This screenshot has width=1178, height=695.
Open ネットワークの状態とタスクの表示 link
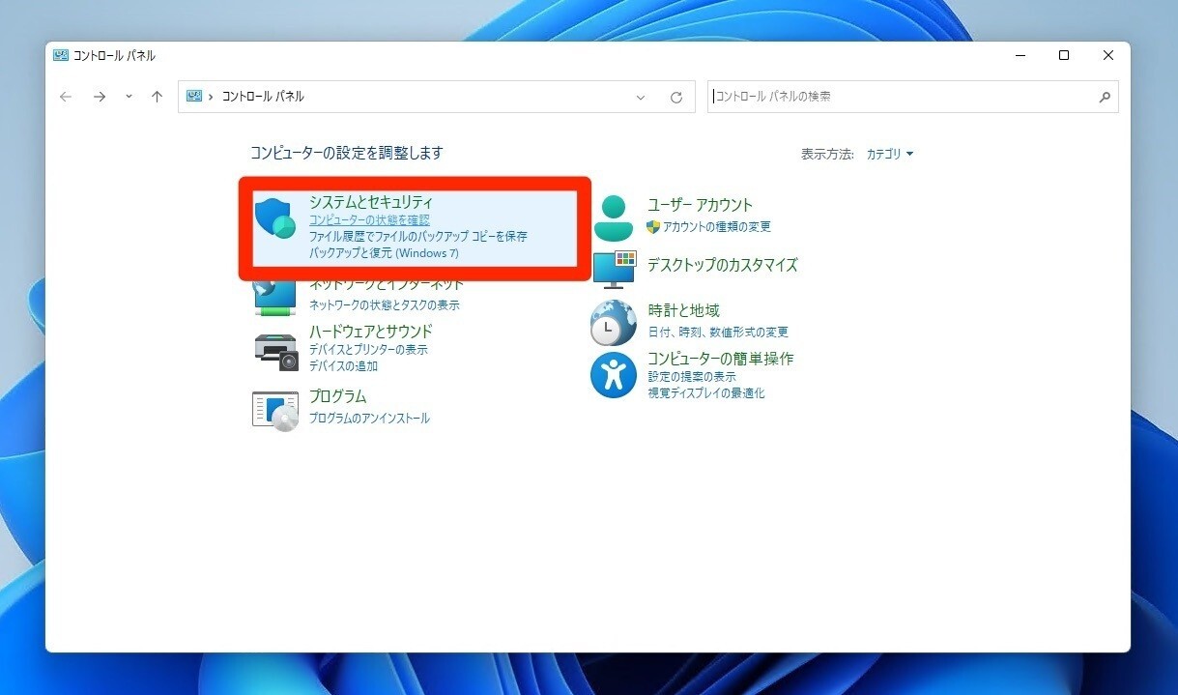tap(385, 305)
